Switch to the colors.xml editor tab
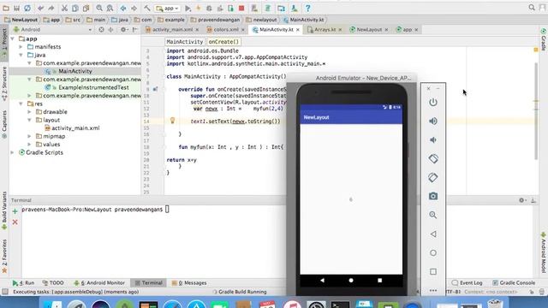 [x=225, y=30]
